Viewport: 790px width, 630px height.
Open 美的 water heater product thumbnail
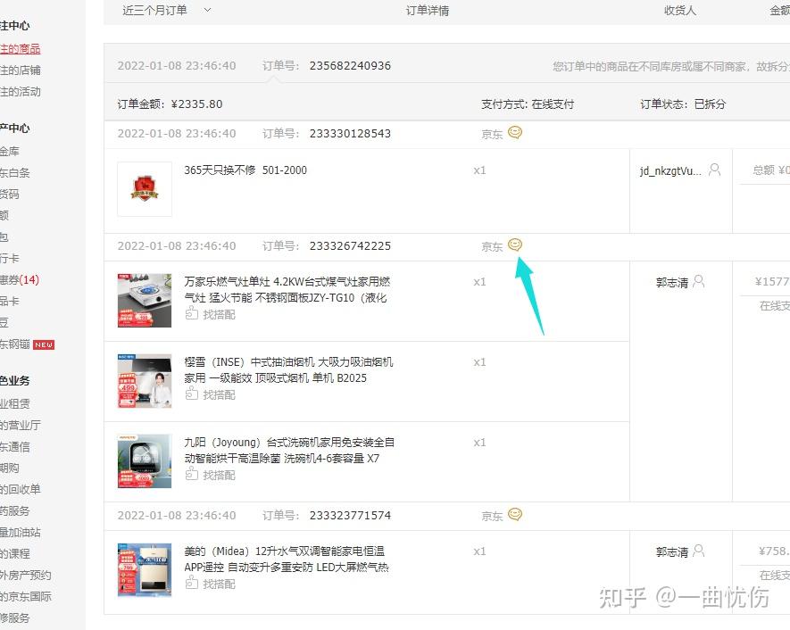point(145,569)
